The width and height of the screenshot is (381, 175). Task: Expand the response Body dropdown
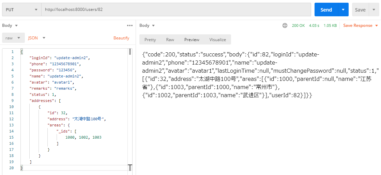point(147,25)
